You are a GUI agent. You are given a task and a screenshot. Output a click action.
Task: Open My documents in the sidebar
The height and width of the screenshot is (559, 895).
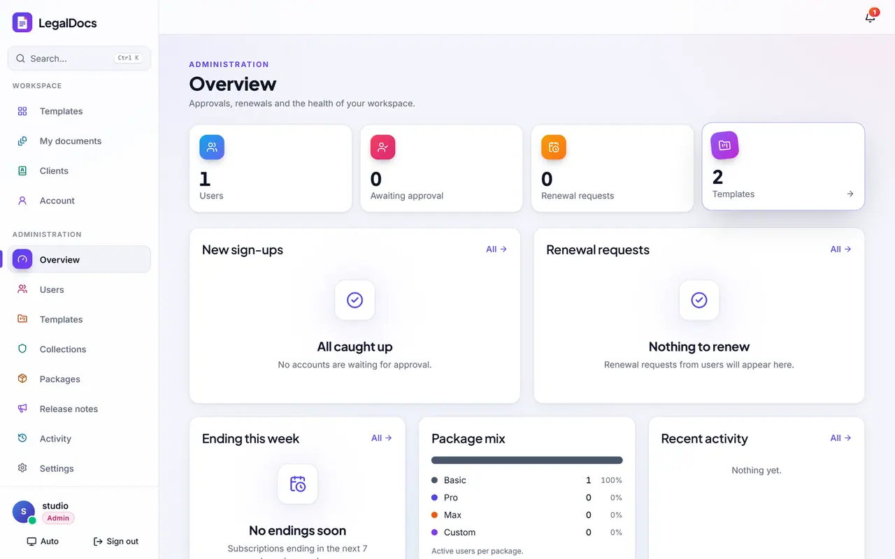coord(79,141)
